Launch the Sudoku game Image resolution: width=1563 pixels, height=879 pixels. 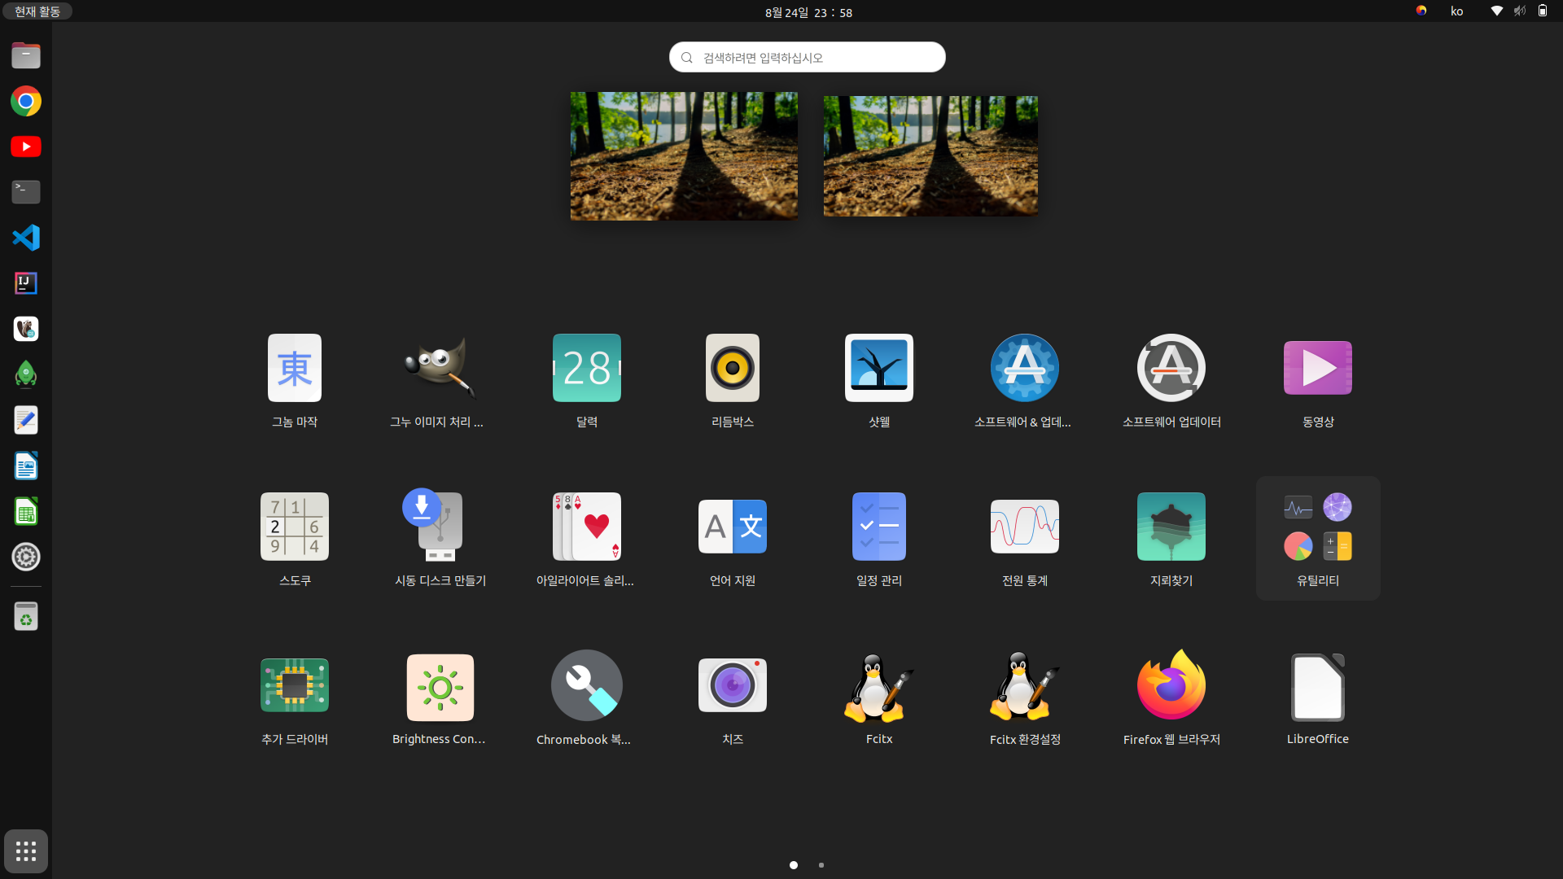(294, 527)
